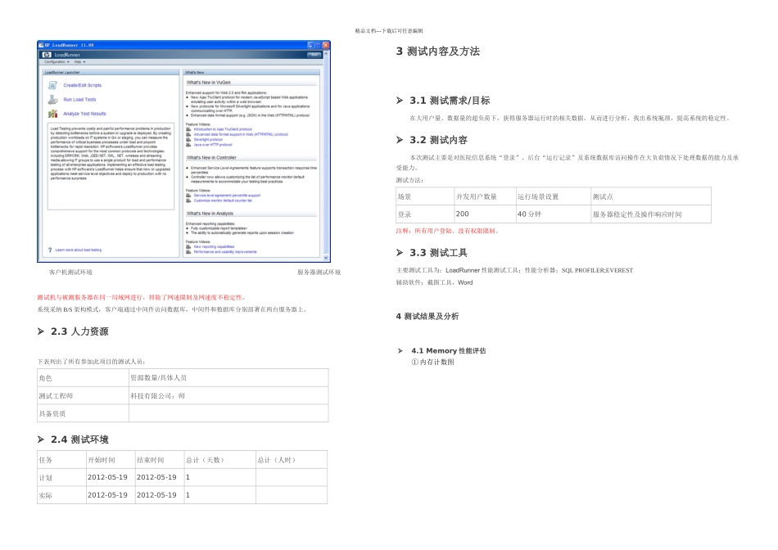
Task: Click the heading 2.4 测试环境
Action: [x=79, y=440]
